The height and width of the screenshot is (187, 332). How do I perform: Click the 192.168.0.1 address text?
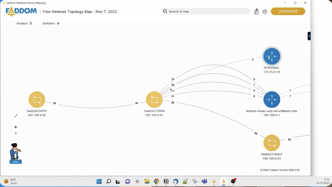point(272,115)
